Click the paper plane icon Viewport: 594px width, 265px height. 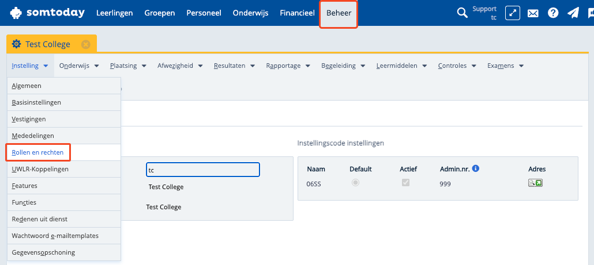(573, 13)
